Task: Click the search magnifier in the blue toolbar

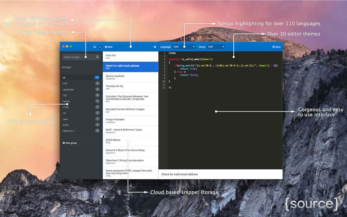Action: point(95,47)
